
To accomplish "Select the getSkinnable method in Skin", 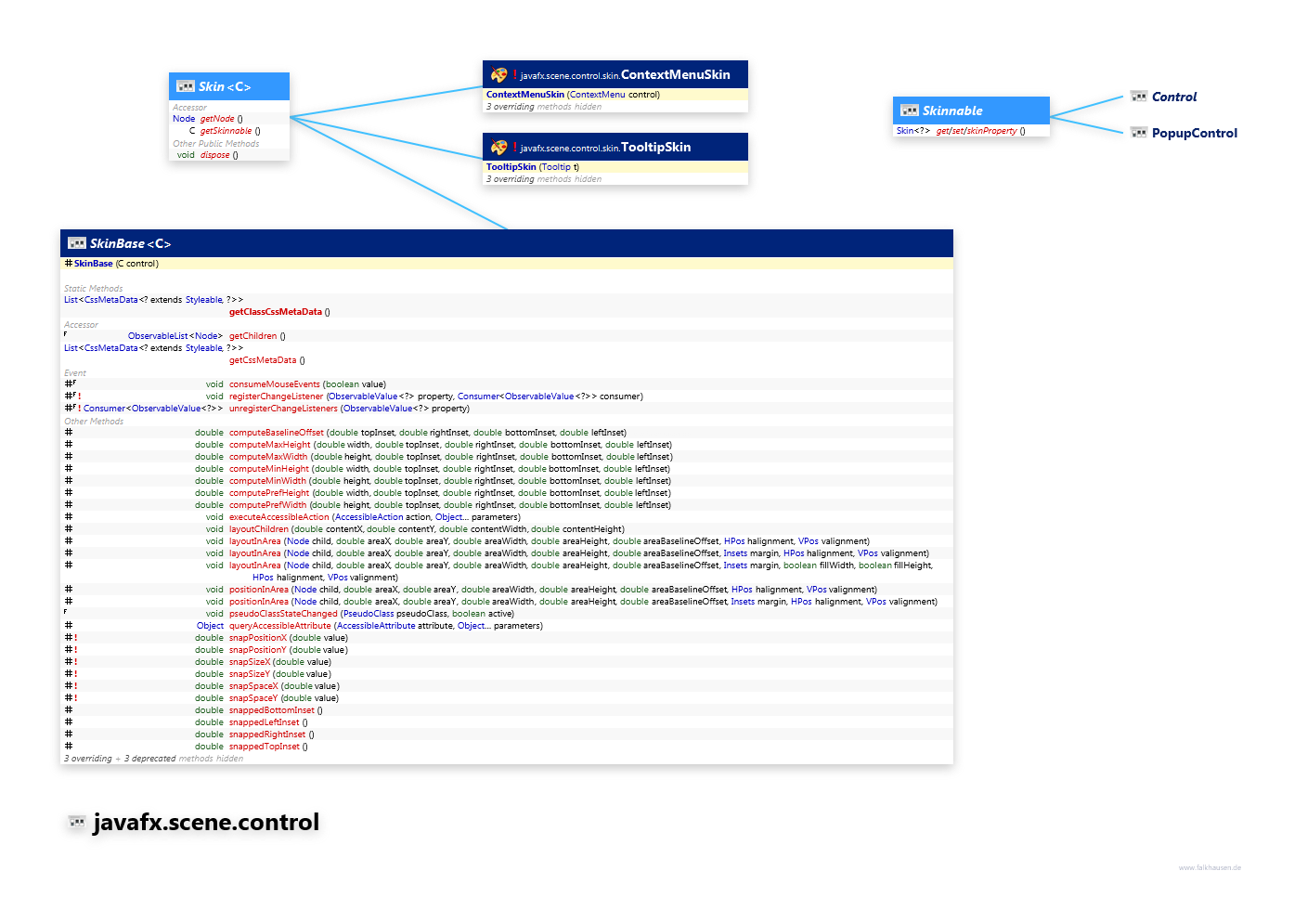I will click(226, 131).
